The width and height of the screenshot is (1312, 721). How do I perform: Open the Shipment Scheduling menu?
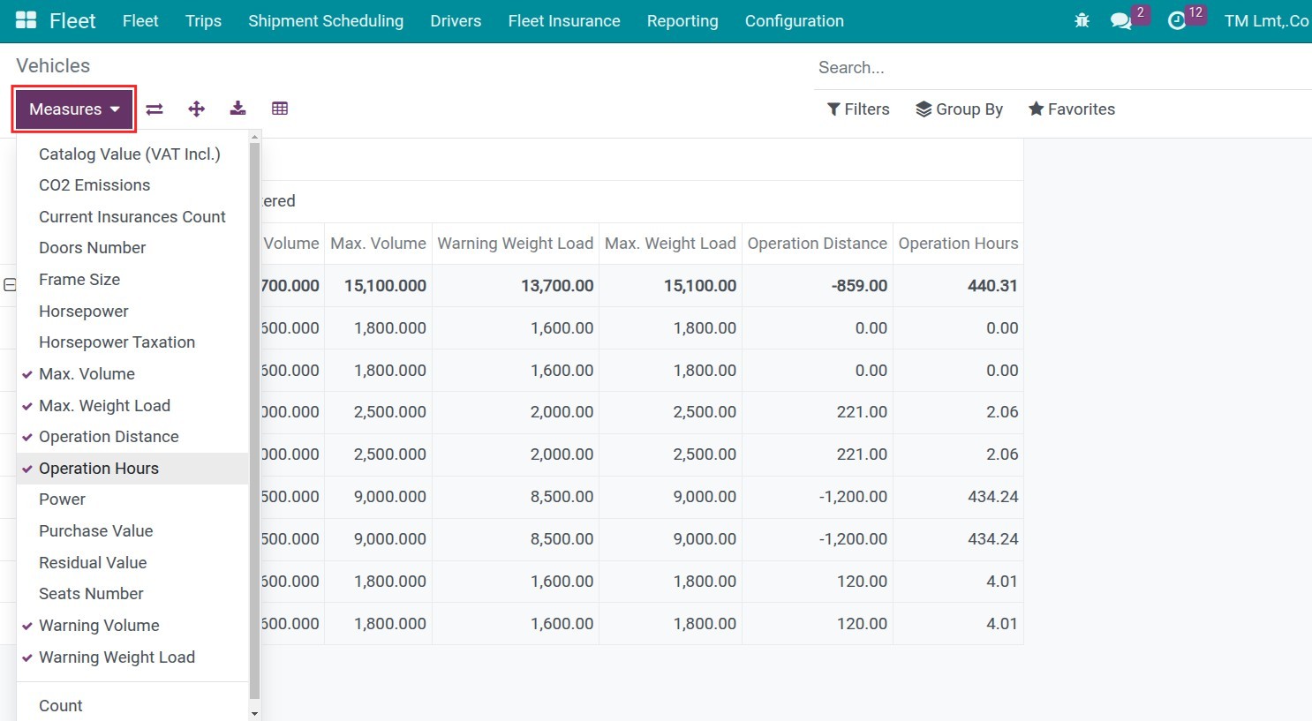pyautogui.click(x=326, y=21)
